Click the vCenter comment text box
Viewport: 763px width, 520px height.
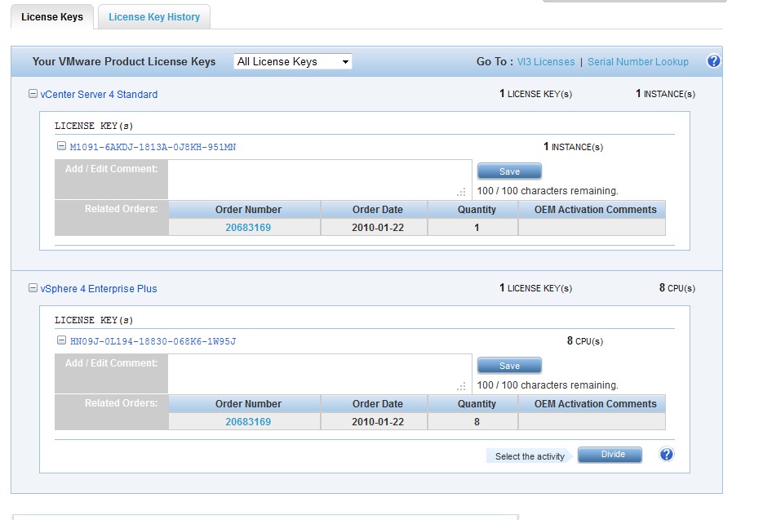click(318, 179)
